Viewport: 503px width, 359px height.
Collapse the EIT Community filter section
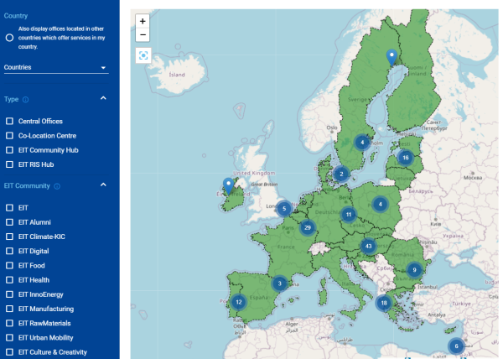pos(103,185)
